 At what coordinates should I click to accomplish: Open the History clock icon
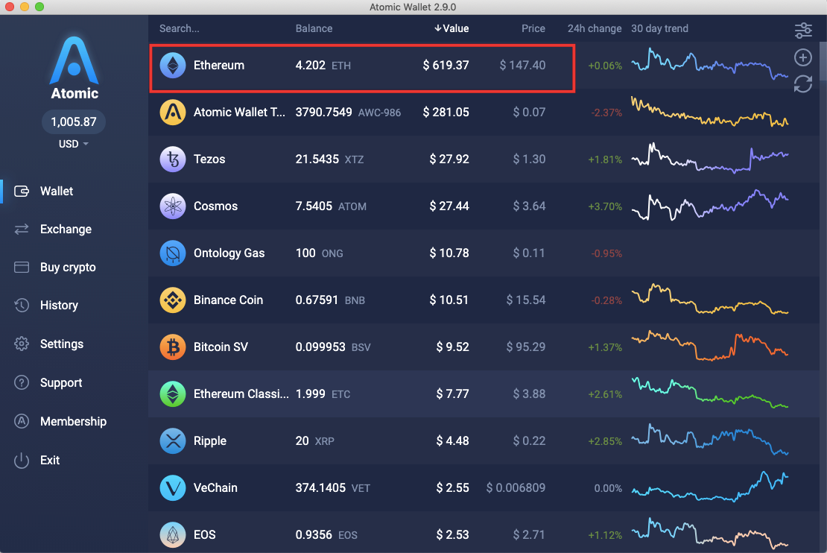22,305
